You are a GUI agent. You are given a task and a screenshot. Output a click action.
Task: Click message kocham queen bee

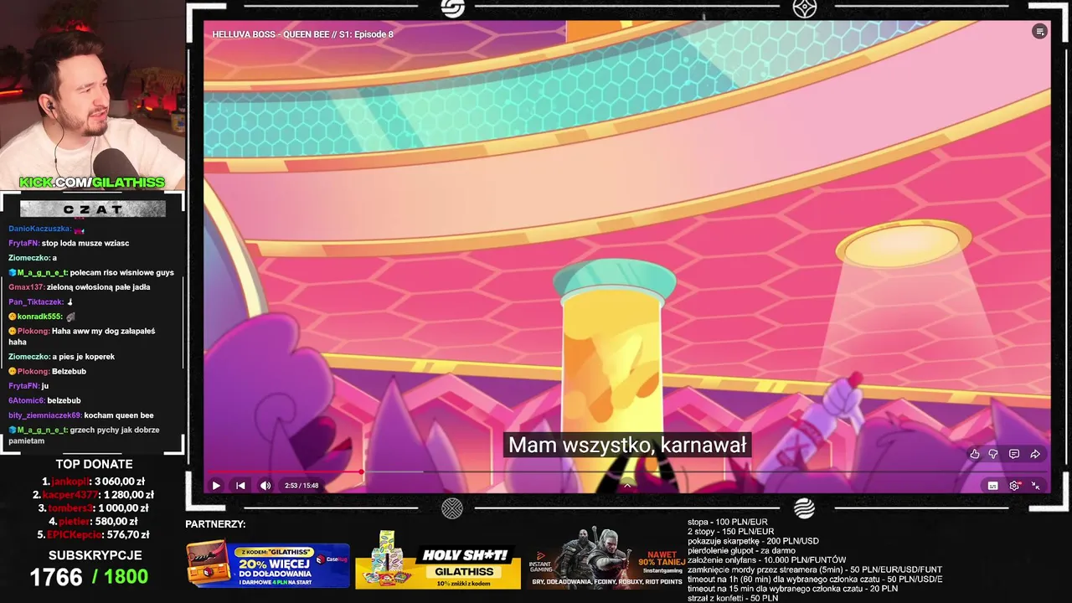119,415
